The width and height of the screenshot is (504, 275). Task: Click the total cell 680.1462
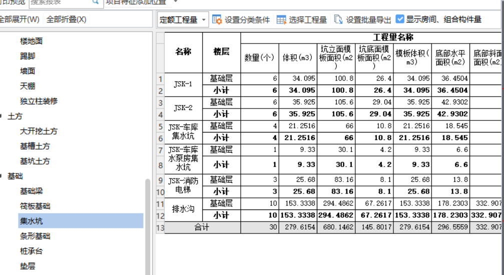[x=336, y=227]
